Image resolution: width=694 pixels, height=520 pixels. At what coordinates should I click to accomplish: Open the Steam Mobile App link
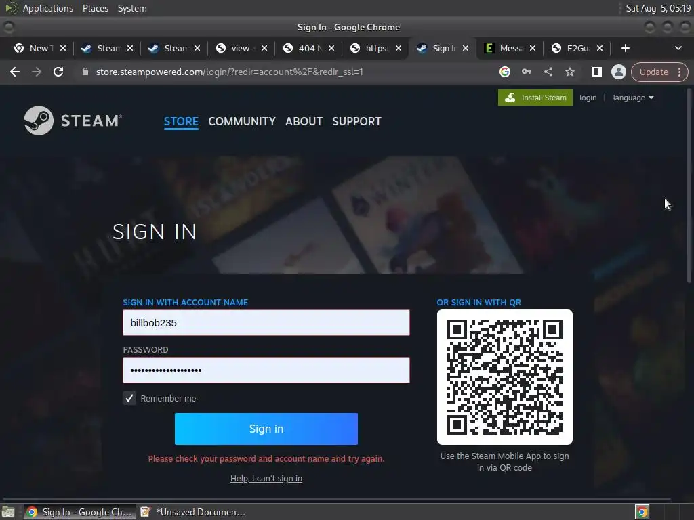tap(506, 456)
